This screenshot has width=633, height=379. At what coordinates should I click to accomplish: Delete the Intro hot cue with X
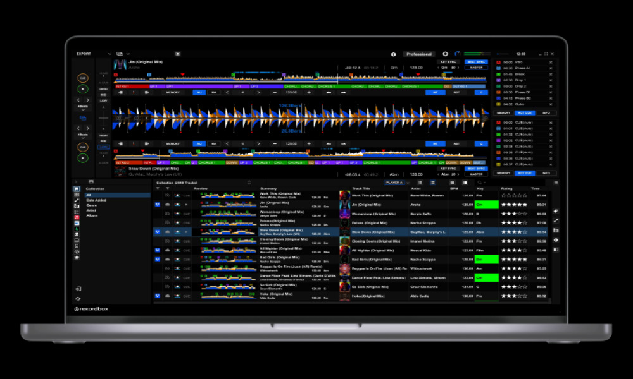(550, 63)
